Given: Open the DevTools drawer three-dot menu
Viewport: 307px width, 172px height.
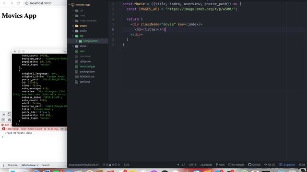Looking at the screenshot, I should [x=3, y=165].
